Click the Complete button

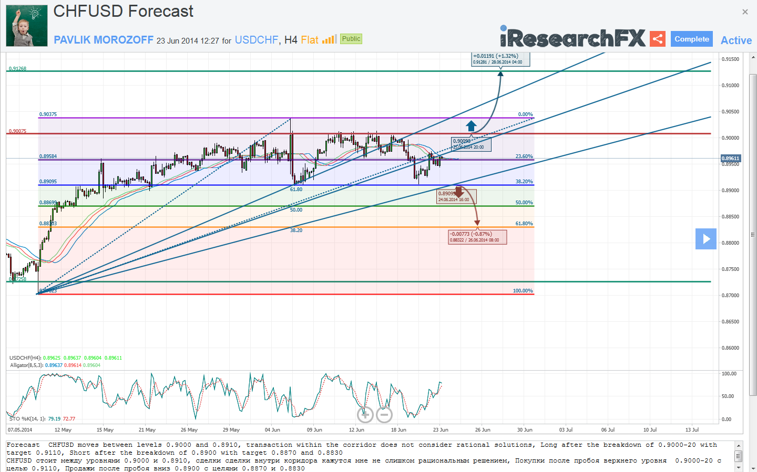click(692, 39)
